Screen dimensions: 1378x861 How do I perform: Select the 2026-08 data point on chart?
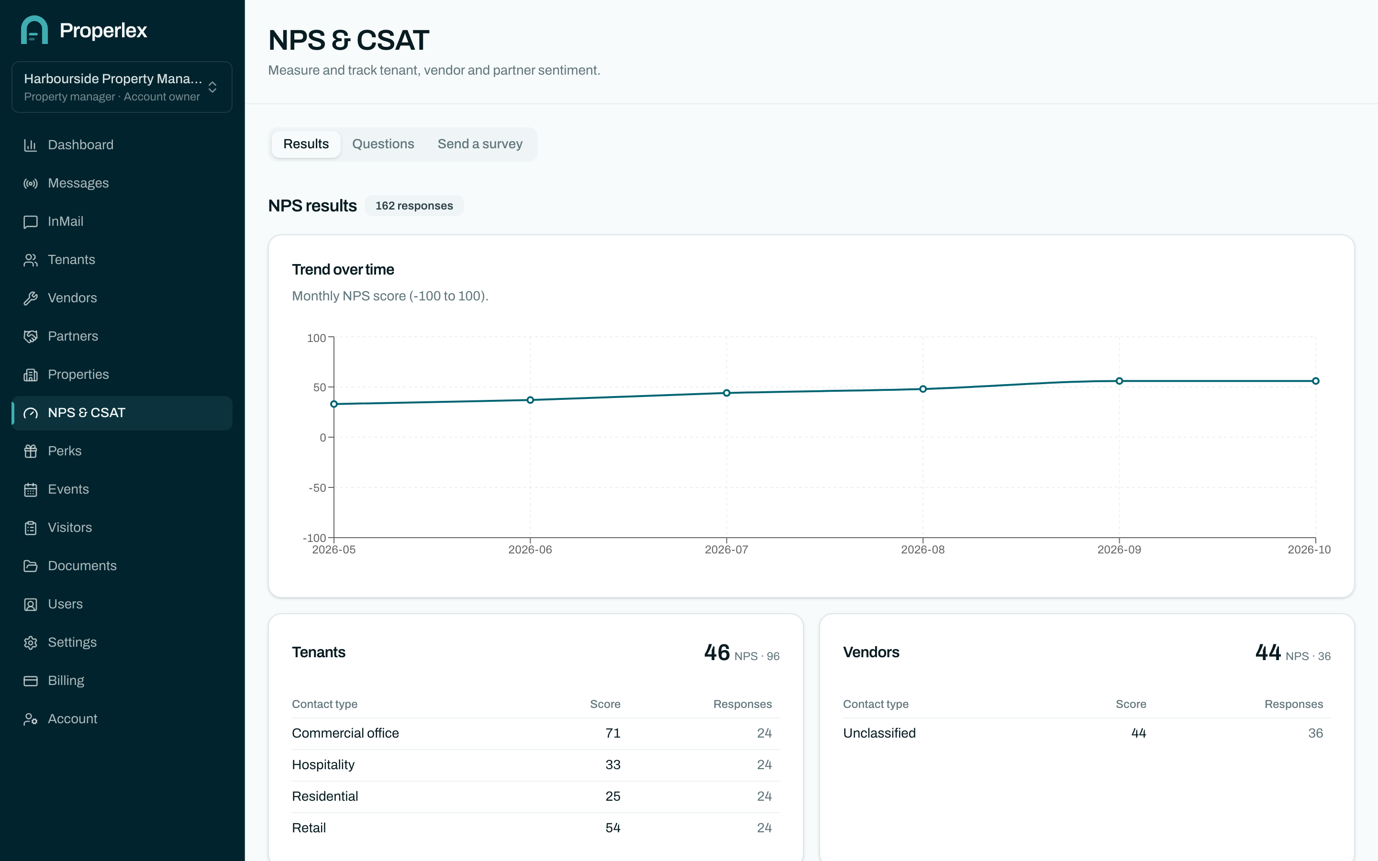point(923,389)
